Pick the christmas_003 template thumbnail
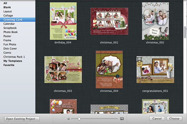 pos(63,70)
